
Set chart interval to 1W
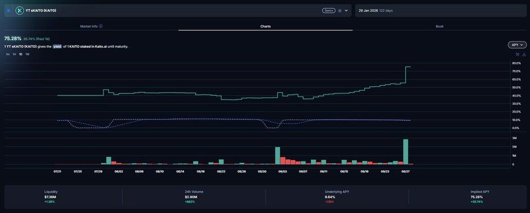click(x=27, y=54)
